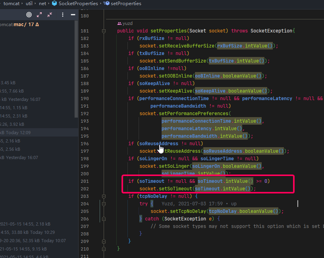Click the author icon beside yuzd
Image resolution: width=324 pixels, height=258 pixels.
[x=120, y=23]
